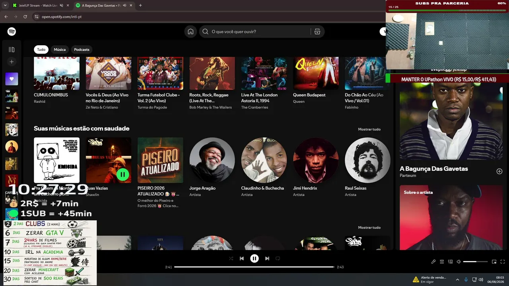The width and height of the screenshot is (509, 286).
Task: Open Roots, Rock, Reggae album cover
Action: [212, 73]
